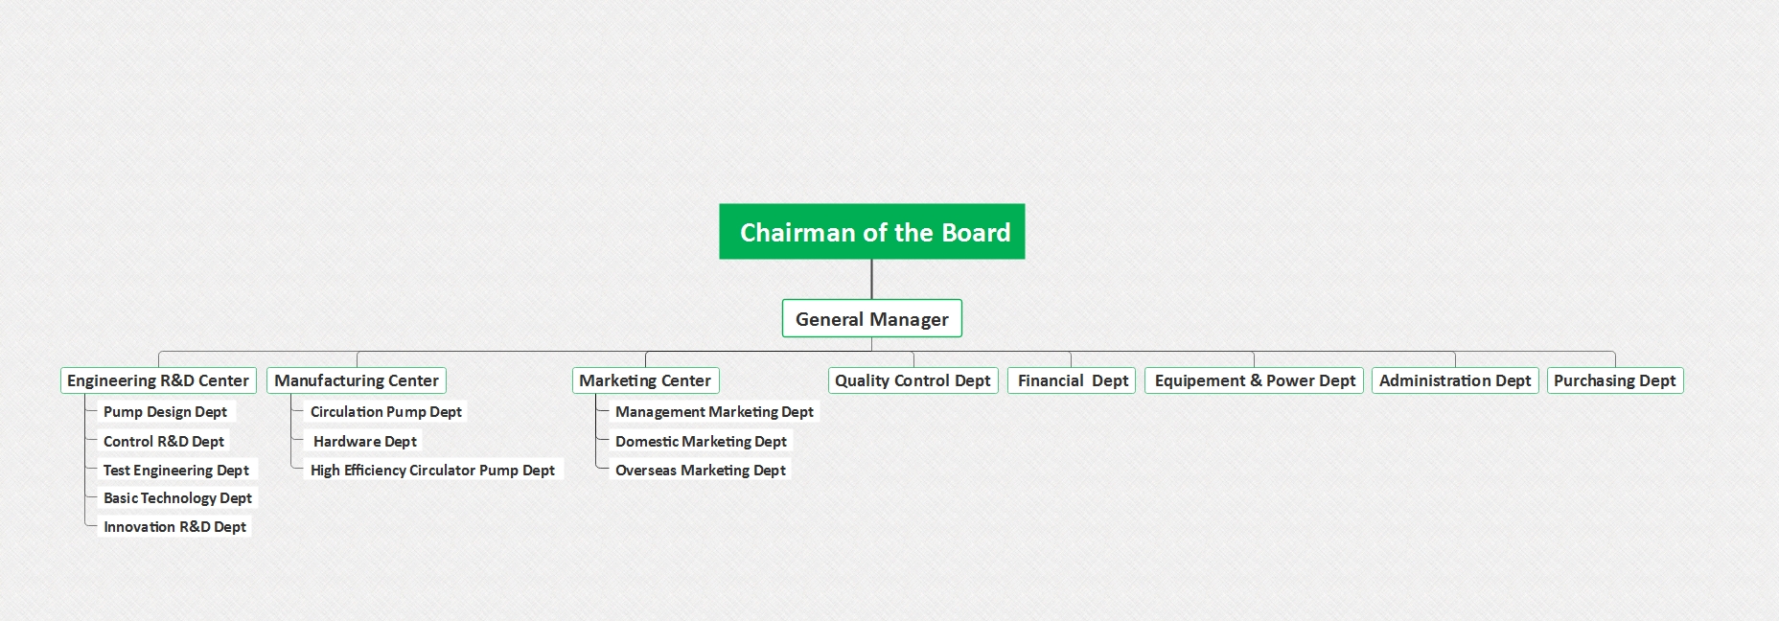Select the Marketing Center node
1779x621 pixels.
click(x=645, y=380)
